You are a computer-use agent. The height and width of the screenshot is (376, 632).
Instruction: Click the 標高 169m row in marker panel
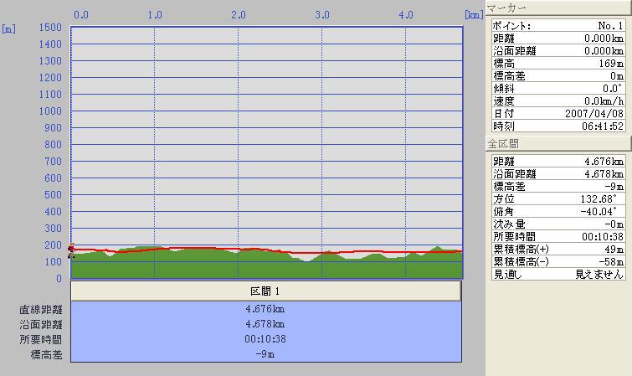(x=558, y=63)
